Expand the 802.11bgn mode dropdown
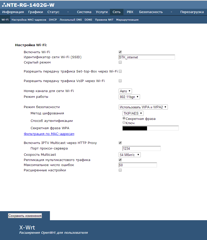Viewport: 207px width, 240px height. click(129, 97)
